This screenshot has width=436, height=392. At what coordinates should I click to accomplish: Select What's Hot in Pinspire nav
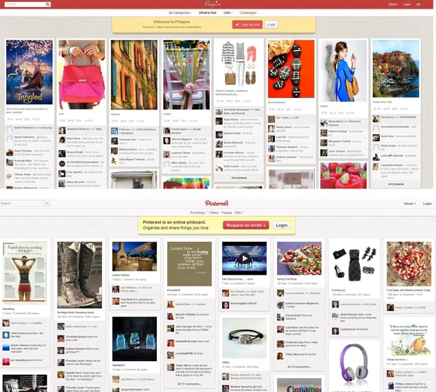tap(208, 13)
